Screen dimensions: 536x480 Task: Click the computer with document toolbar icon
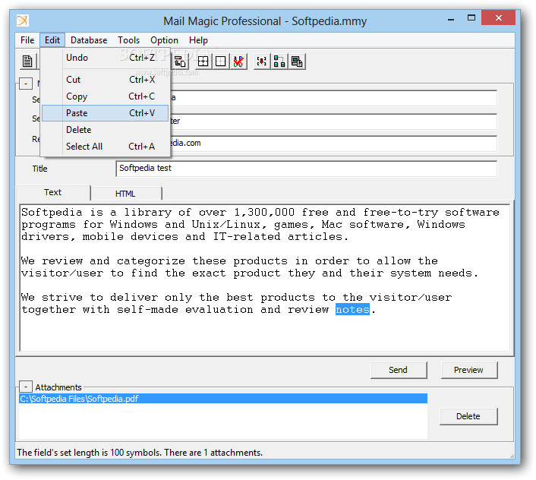point(297,62)
